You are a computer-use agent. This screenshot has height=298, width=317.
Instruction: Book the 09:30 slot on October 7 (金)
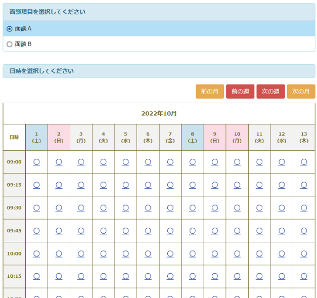[x=170, y=207]
